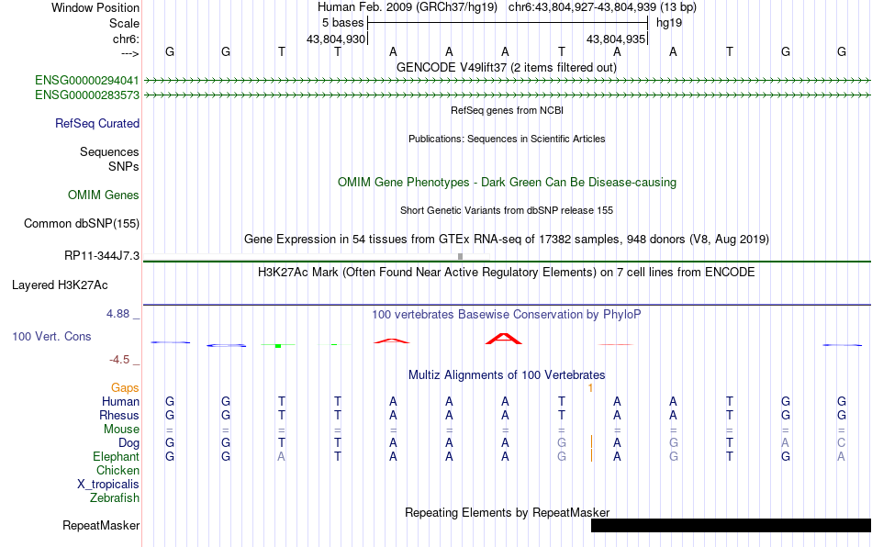Click the SNPs track label
This screenshot has height=547, width=872.
tap(124, 166)
